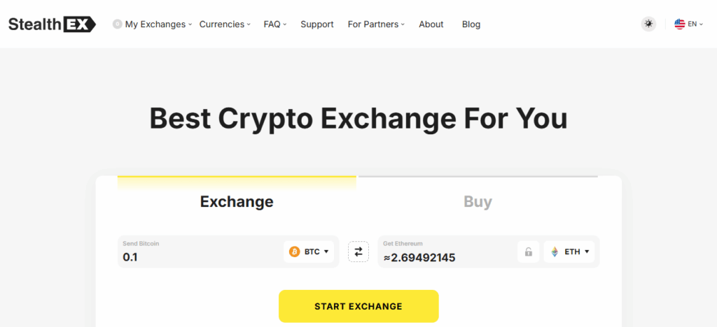Click the My Exchanges counter badge
717x327 pixels.
tap(117, 24)
